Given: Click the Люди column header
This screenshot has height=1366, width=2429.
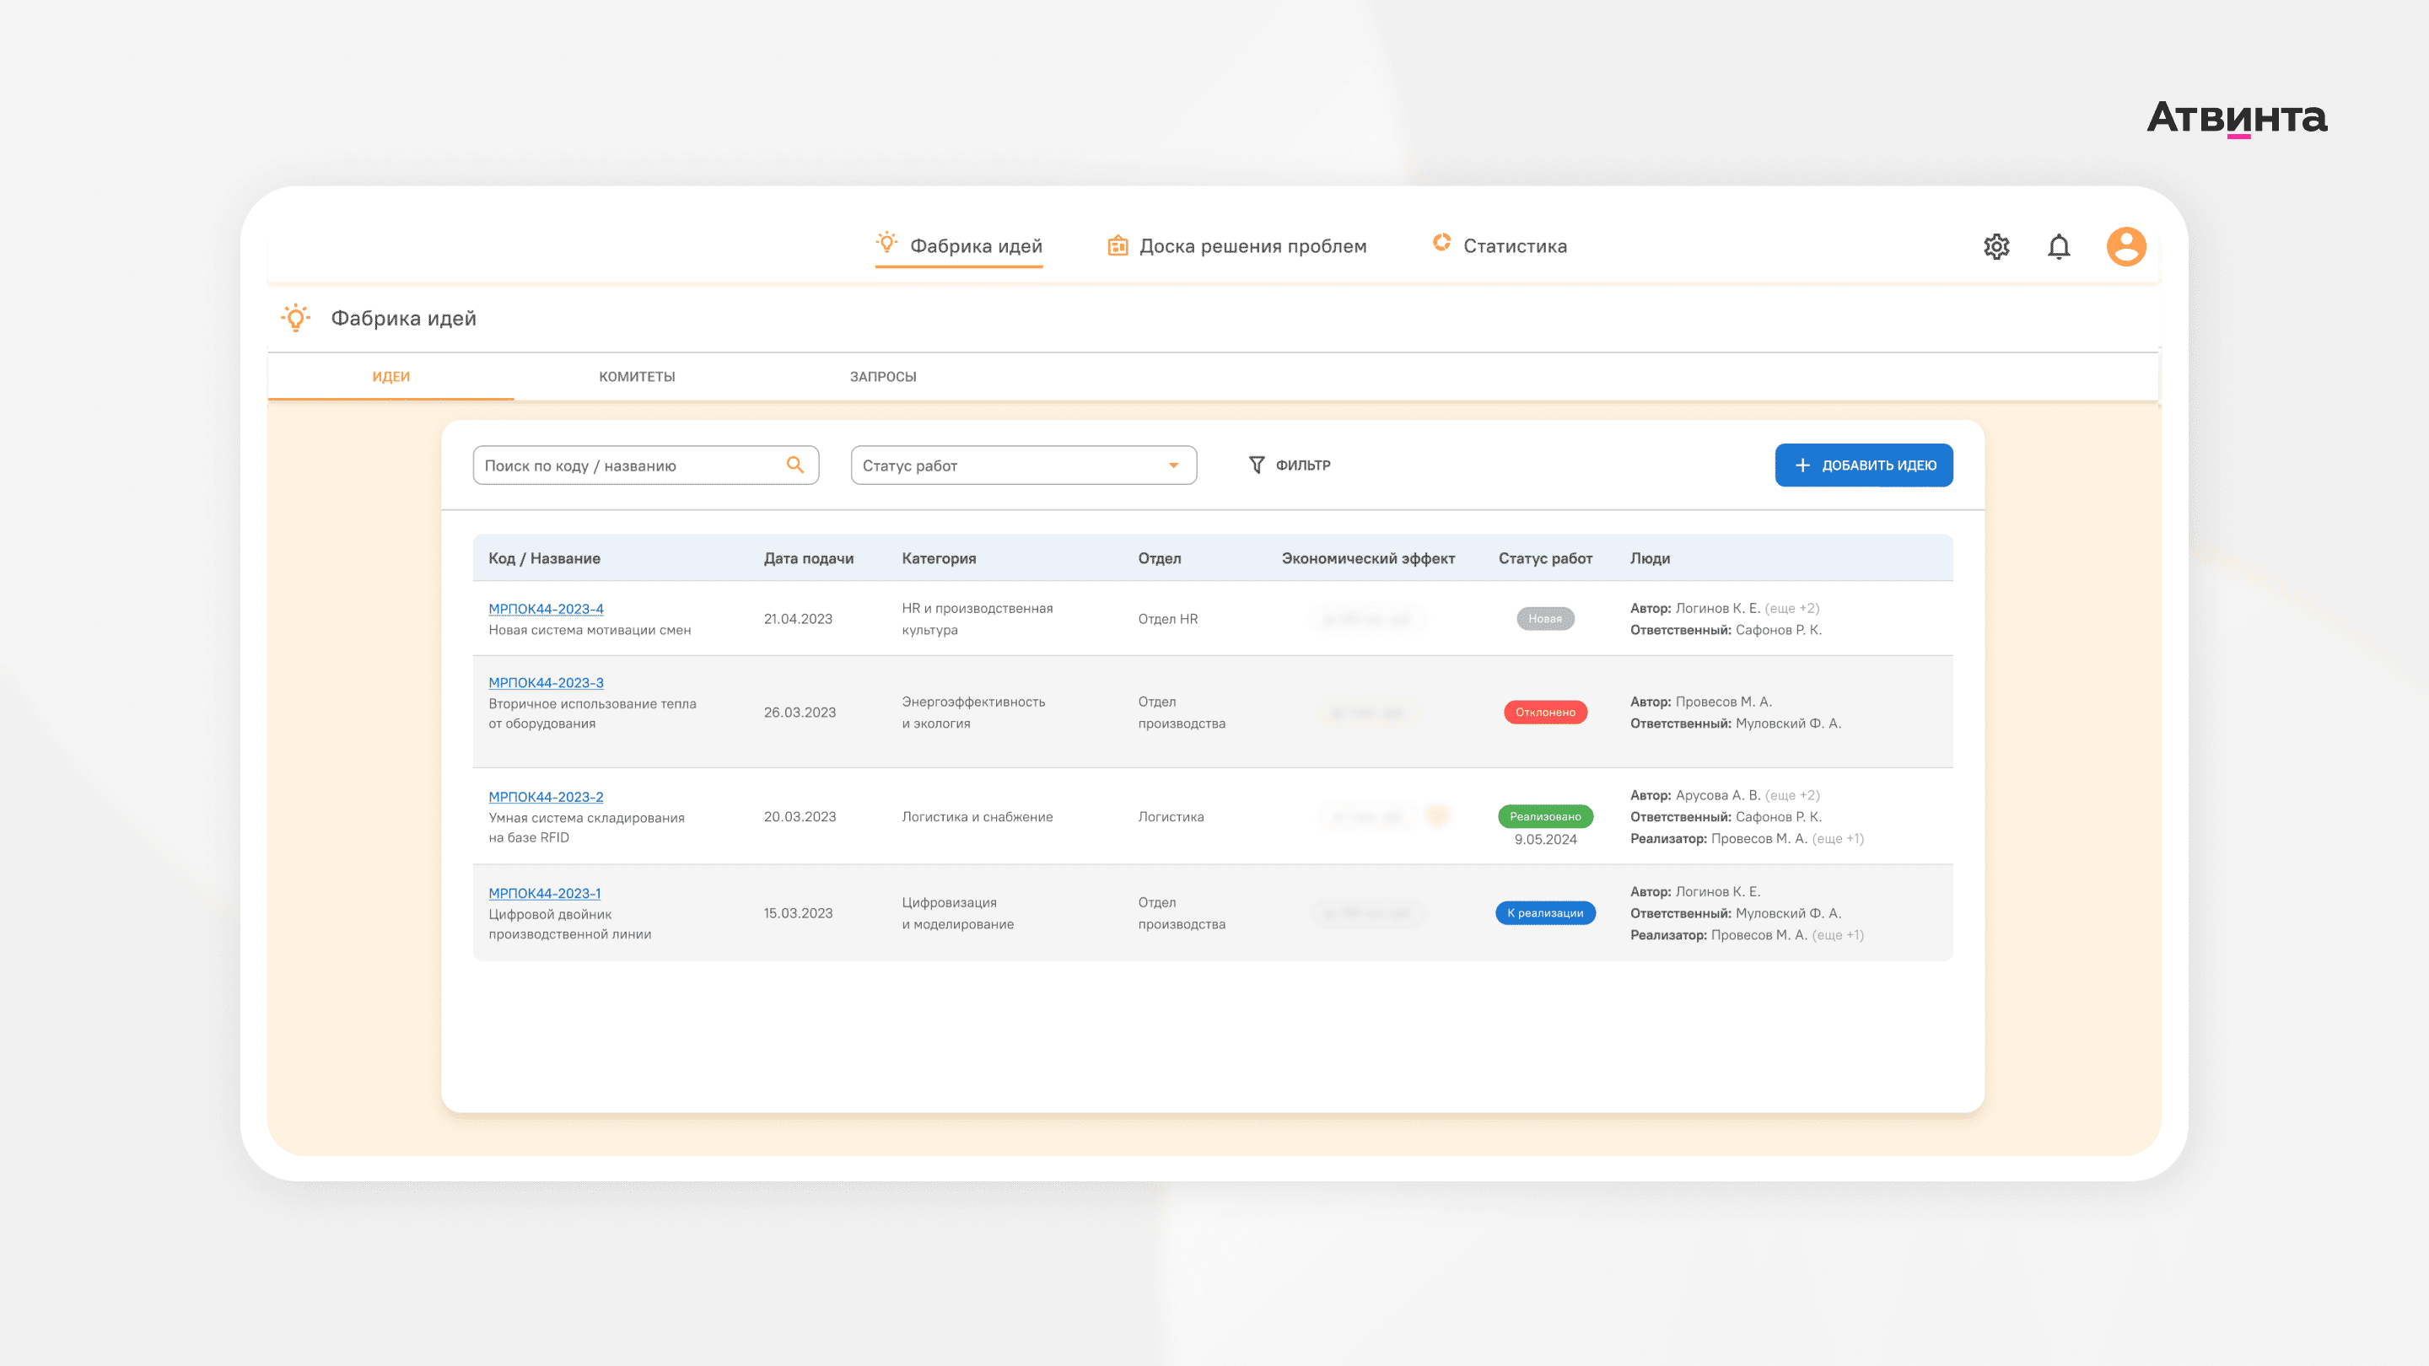Looking at the screenshot, I should [x=1649, y=558].
